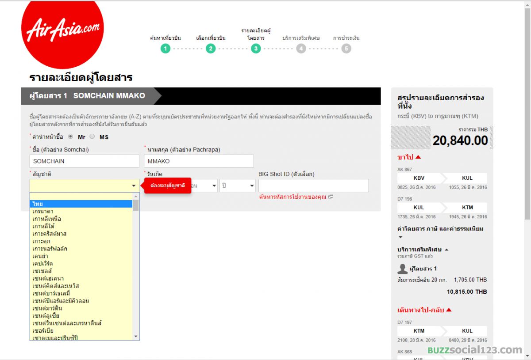Click the first name field containing SOMCHAIN
Screen dimensions: 531x360
tap(84, 161)
